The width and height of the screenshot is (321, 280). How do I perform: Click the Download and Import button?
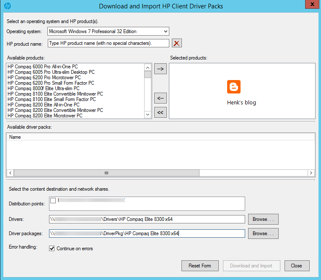pyautogui.click(x=251, y=266)
